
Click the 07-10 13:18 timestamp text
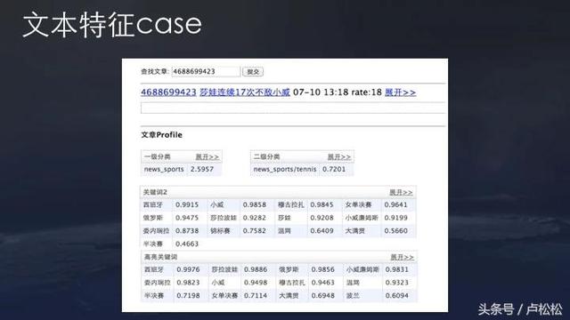click(x=321, y=92)
